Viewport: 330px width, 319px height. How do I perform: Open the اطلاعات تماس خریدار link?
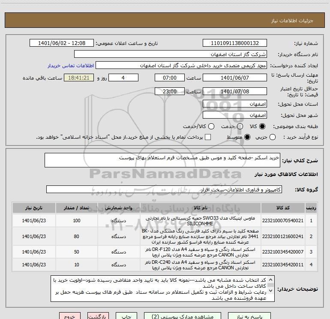[71, 66]
